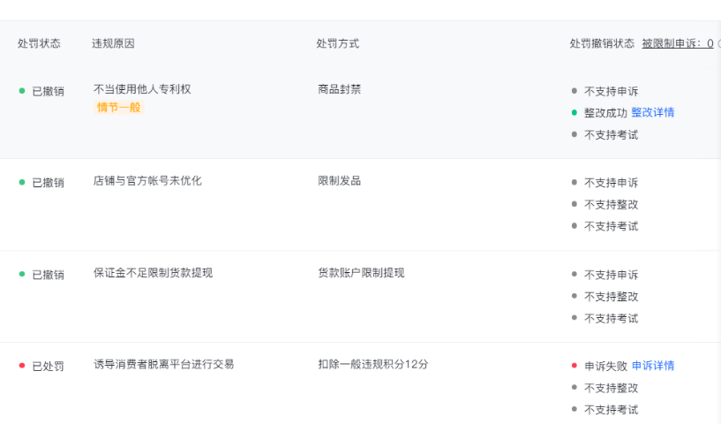Click the 扣除一般违规积分12分 penalty text
Image resolution: width=721 pixels, height=424 pixels.
[x=372, y=364]
